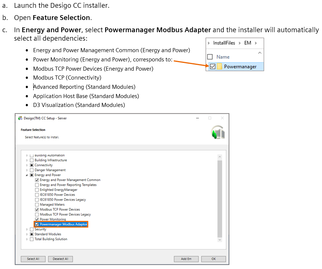
Task: Uncheck the Powermanager folder checkbox
Action: (x=212, y=67)
